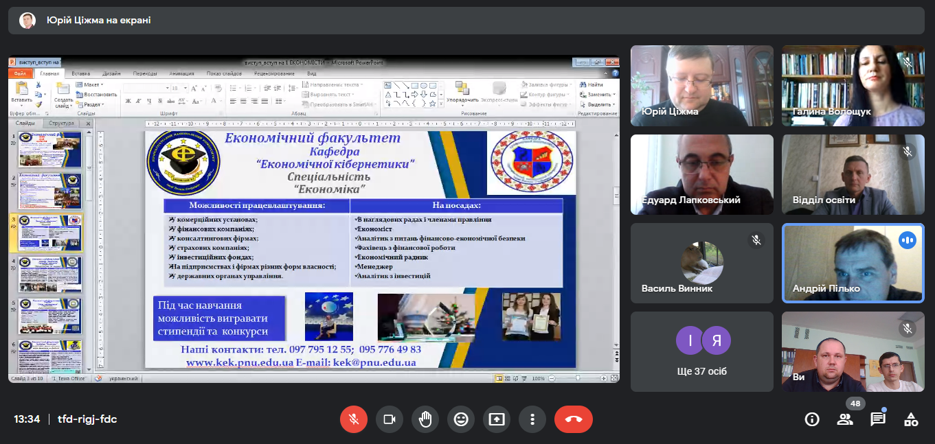Open the activities shapes icon
Viewport: 935px width, 444px height.
click(x=911, y=419)
